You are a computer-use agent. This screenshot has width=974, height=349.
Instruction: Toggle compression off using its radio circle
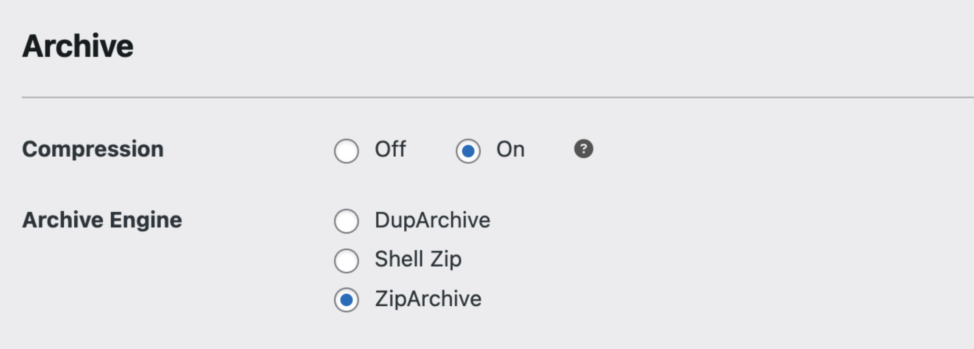[346, 150]
